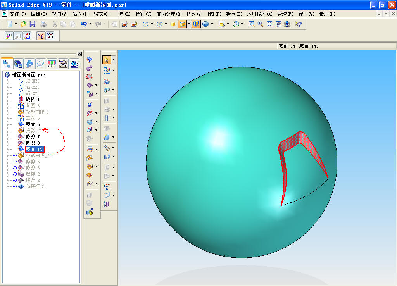397x286 pixels.
Task: Expand the Extruded Surface dropdown arrow
Action: click(x=96, y=85)
